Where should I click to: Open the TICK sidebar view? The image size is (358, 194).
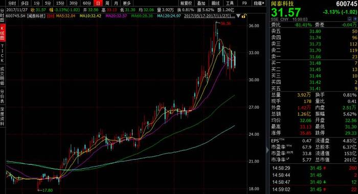2,53
